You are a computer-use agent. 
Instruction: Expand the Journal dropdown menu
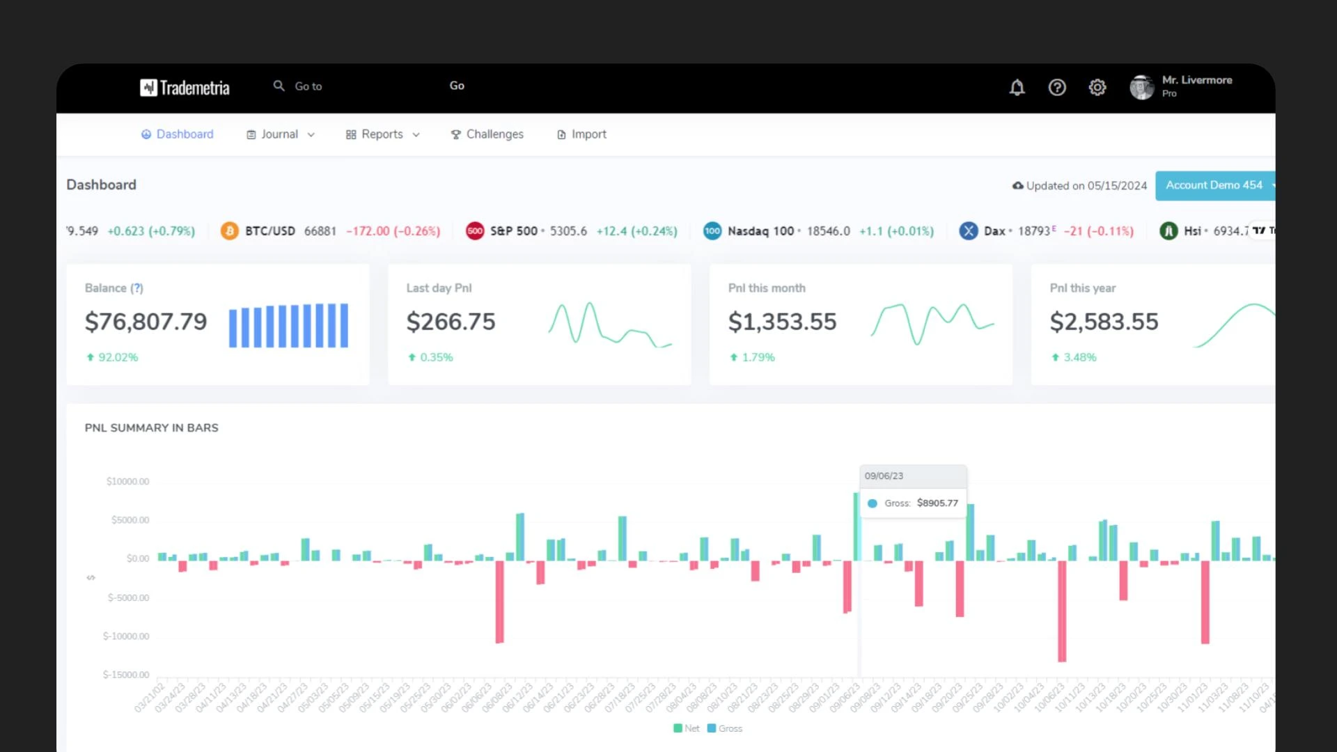[x=281, y=134]
